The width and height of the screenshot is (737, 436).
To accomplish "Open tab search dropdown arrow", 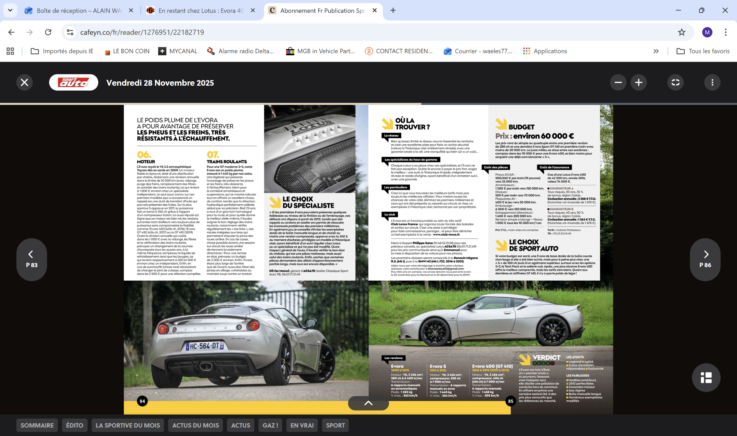I will pyautogui.click(x=10, y=10).
